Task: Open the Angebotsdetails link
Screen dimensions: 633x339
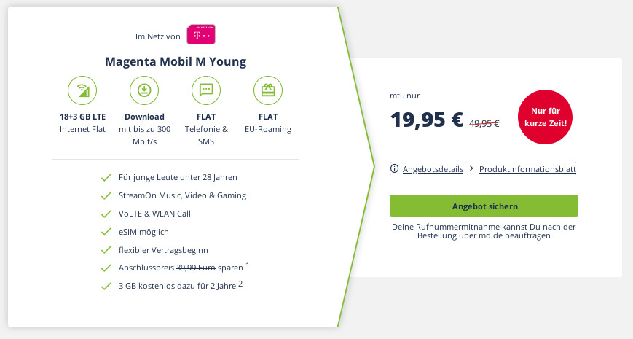Action: 433,169
